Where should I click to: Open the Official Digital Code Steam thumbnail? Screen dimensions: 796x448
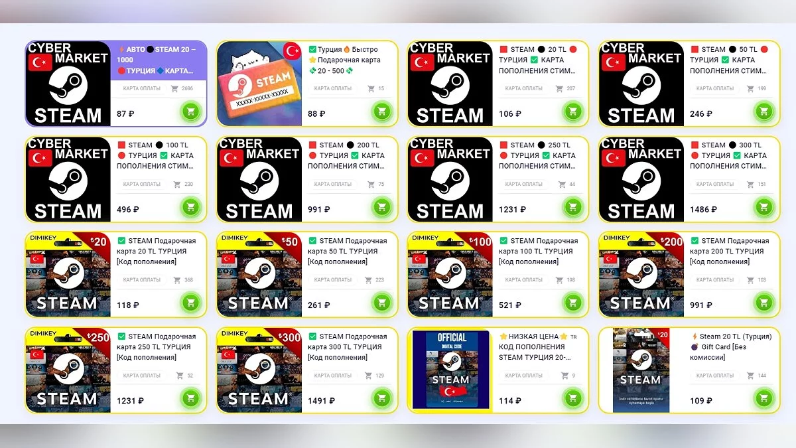click(450, 370)
